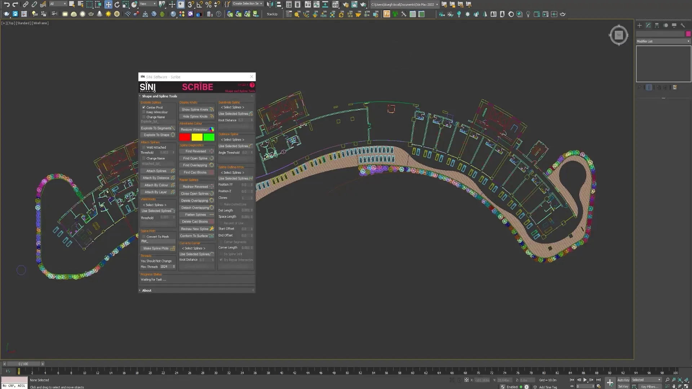This screenshot has height=389, width=692.
Task: Open the project path dropdown
Action: (404, 4)
